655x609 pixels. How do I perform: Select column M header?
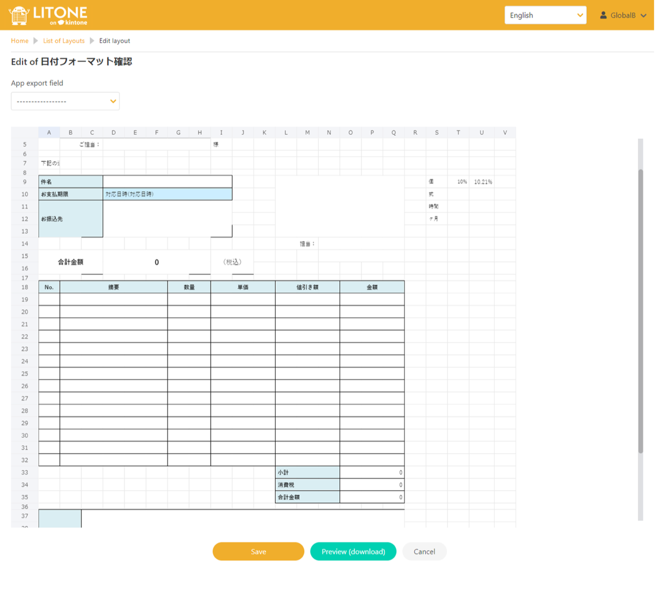(x=307, y=132)
